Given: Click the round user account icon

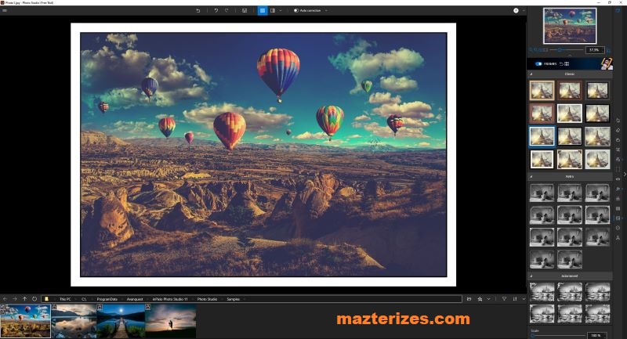Looking at the screenshot, I should 516,11.
